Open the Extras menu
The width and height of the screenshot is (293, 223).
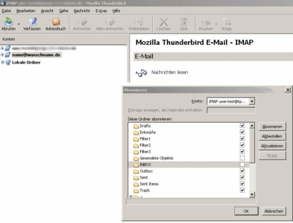[x=101, y=11]
